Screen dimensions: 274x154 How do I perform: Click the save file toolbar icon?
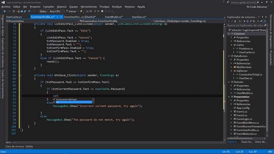click(x=22, y=12)
